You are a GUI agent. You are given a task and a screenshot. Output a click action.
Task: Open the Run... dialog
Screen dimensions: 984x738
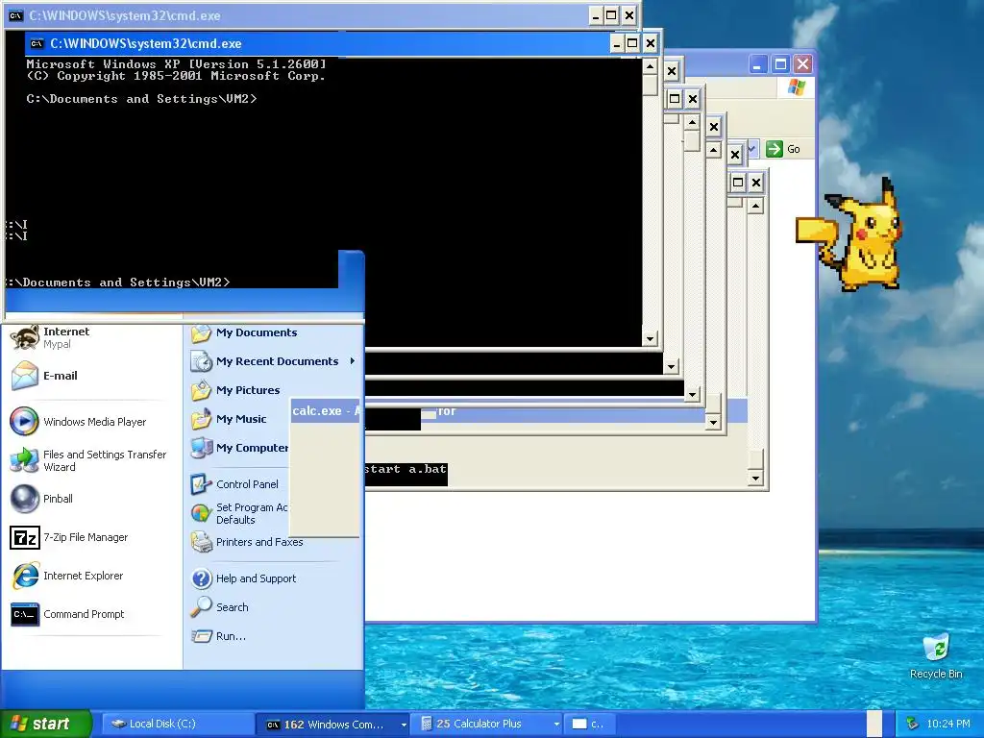tap(218, 636)
